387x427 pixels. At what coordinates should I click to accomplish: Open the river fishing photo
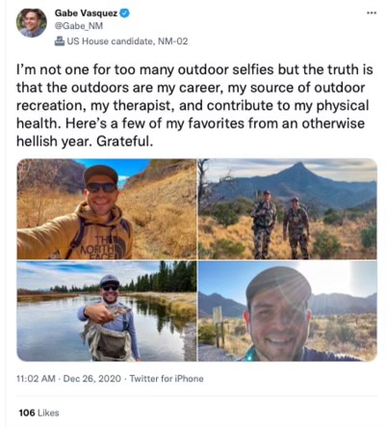(x=107, y=311)
